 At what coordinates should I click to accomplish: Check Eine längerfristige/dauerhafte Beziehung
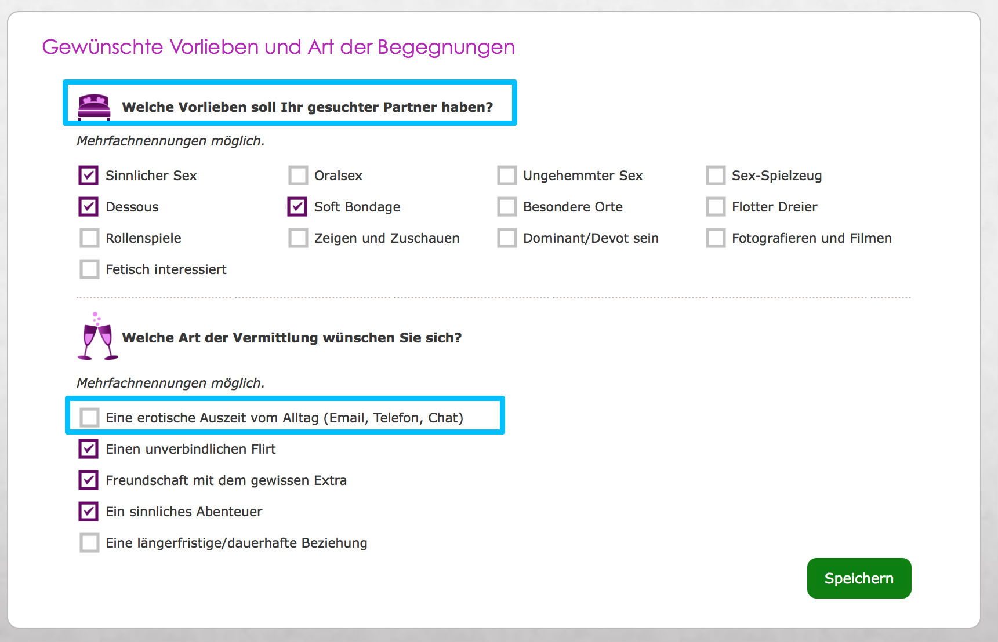[x=89, y=542]
